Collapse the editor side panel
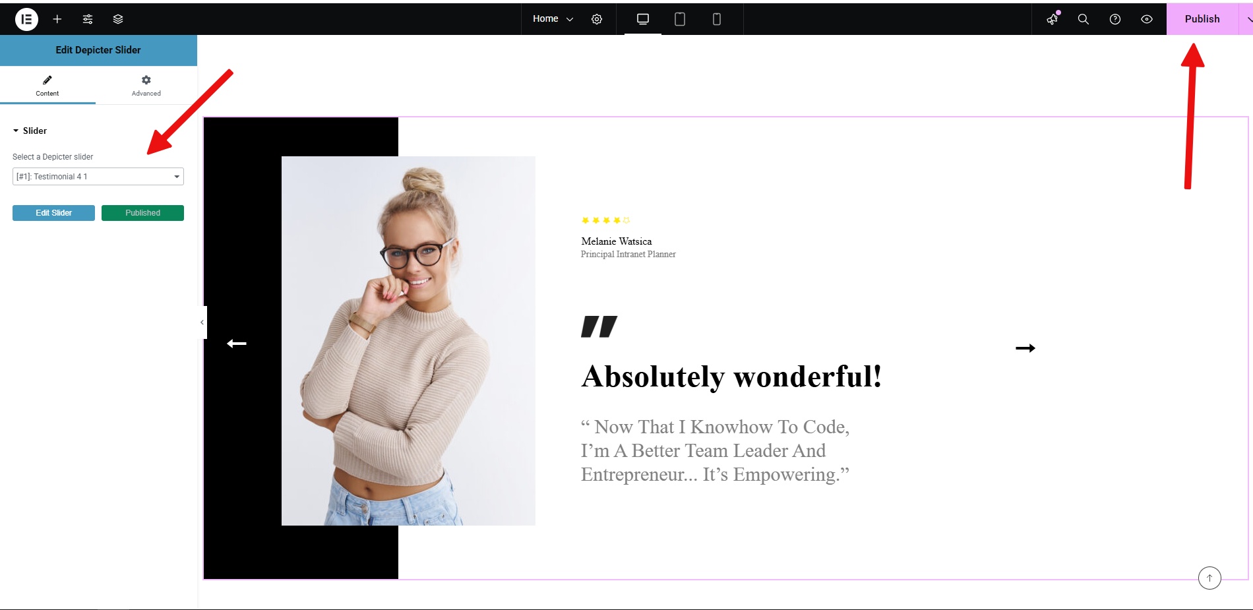Viewport: 1253px width, 610px height. click(202, 322)
